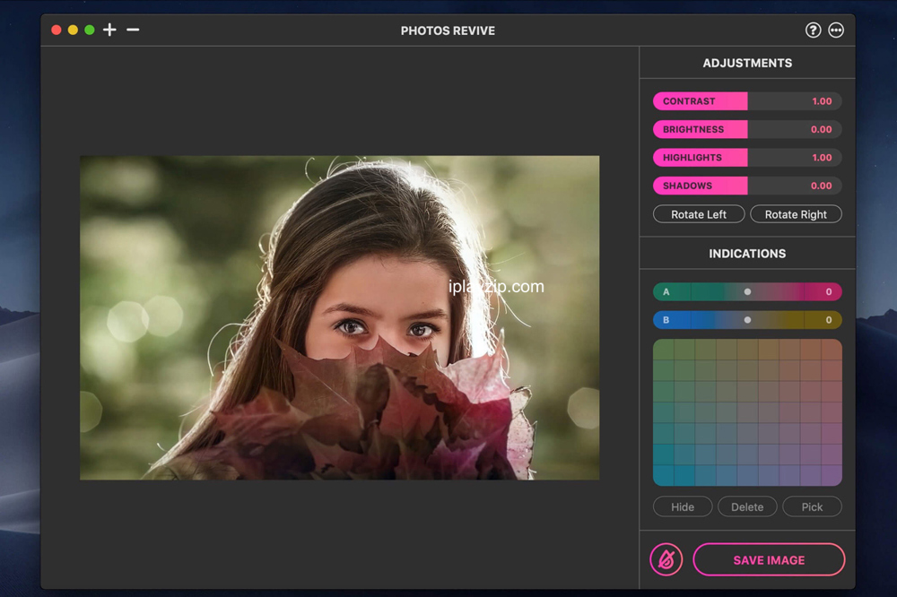Click the zoom out minus icon
897x597 pixels.
tap(133, 30)
